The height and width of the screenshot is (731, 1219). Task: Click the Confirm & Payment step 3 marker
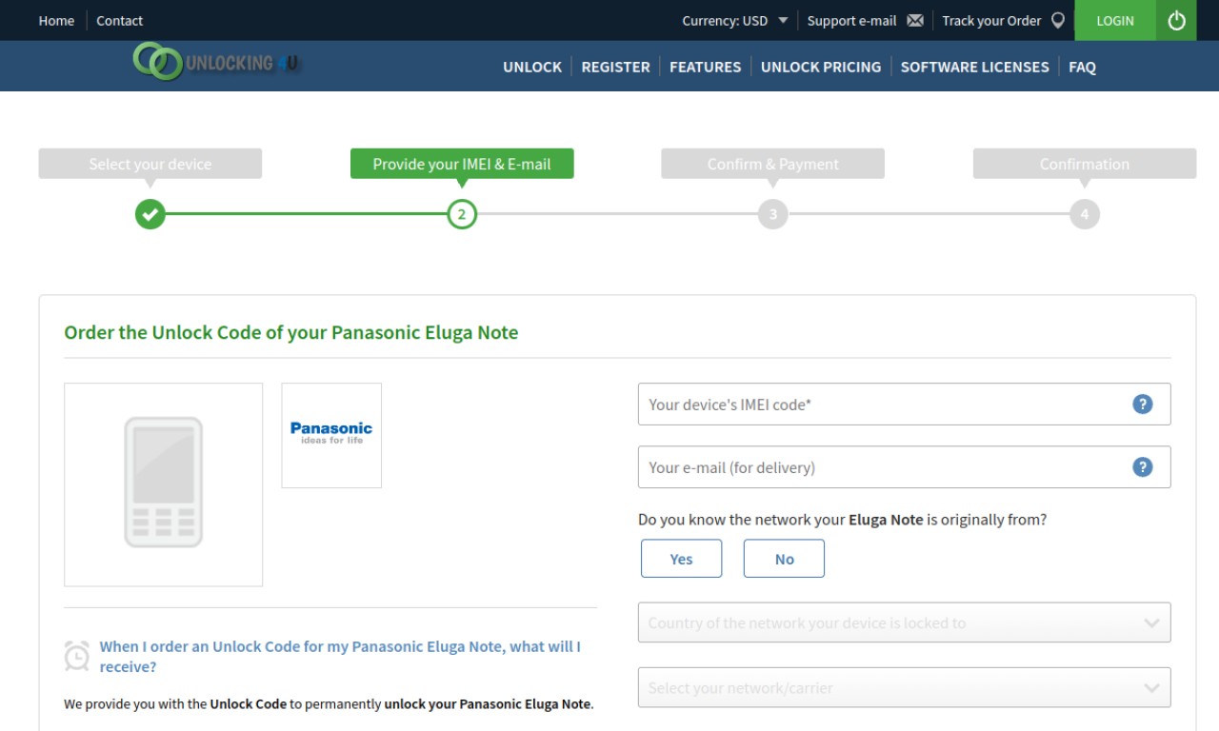click(x=772, y=214)
